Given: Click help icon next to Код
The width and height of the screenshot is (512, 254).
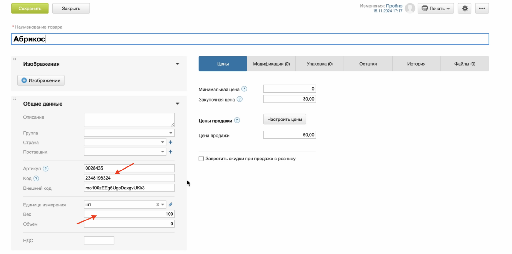Looking at the screenshot, I should (36, 178).
